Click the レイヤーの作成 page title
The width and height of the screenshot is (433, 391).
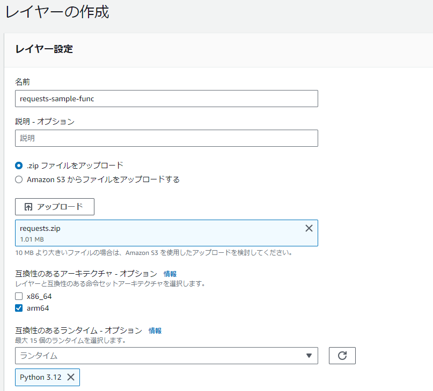click(57, 12)
